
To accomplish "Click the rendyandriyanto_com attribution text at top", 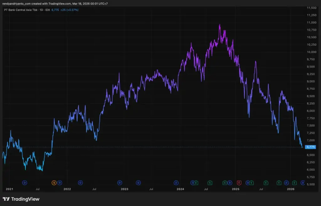I will coord(16,3).
